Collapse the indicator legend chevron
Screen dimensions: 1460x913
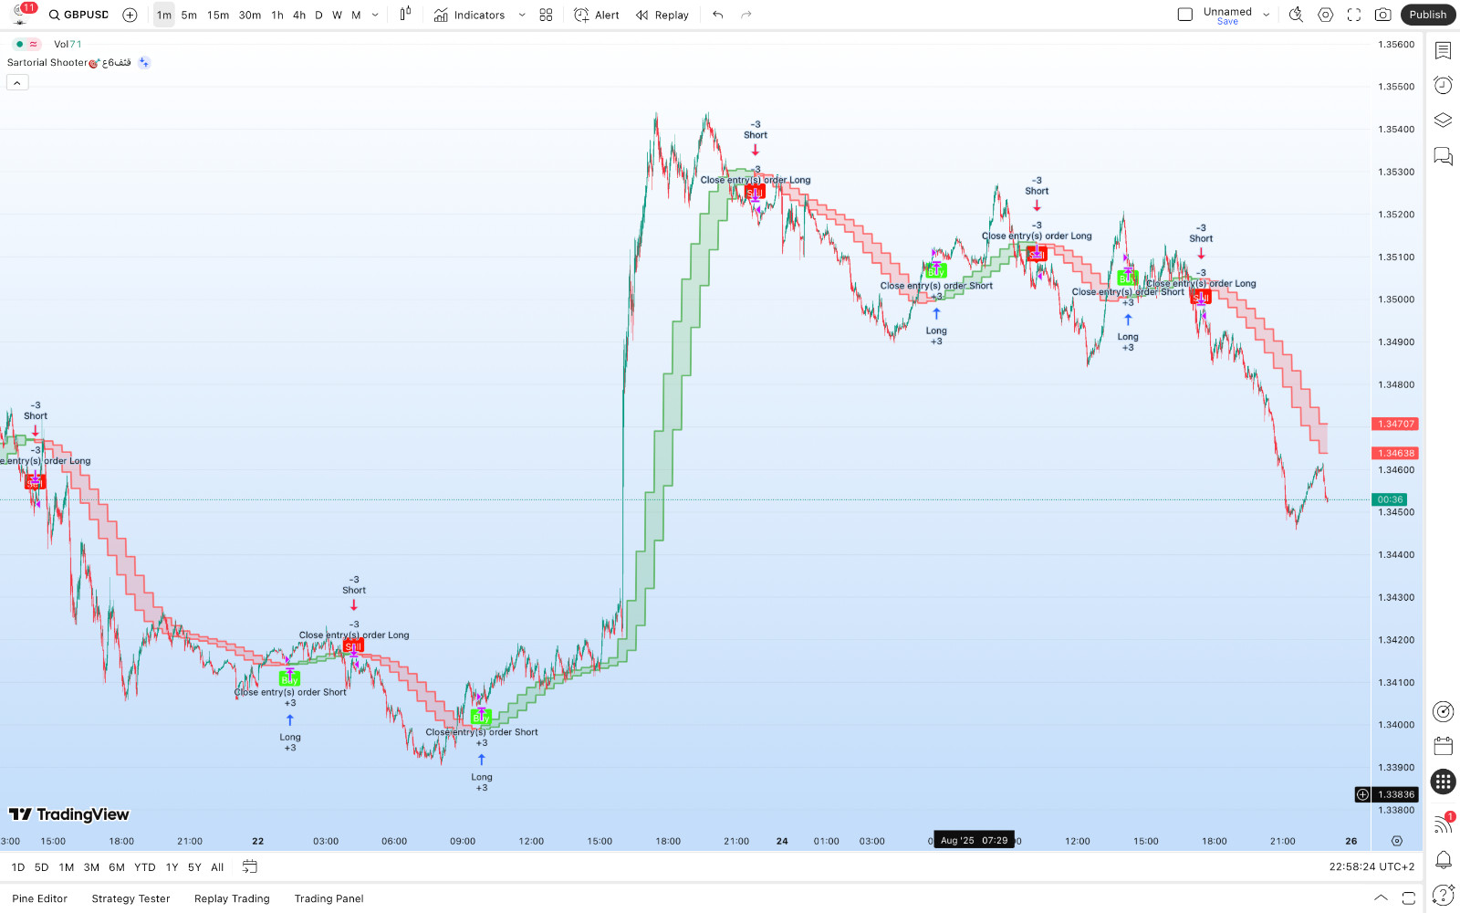click(x=17, y=82)
